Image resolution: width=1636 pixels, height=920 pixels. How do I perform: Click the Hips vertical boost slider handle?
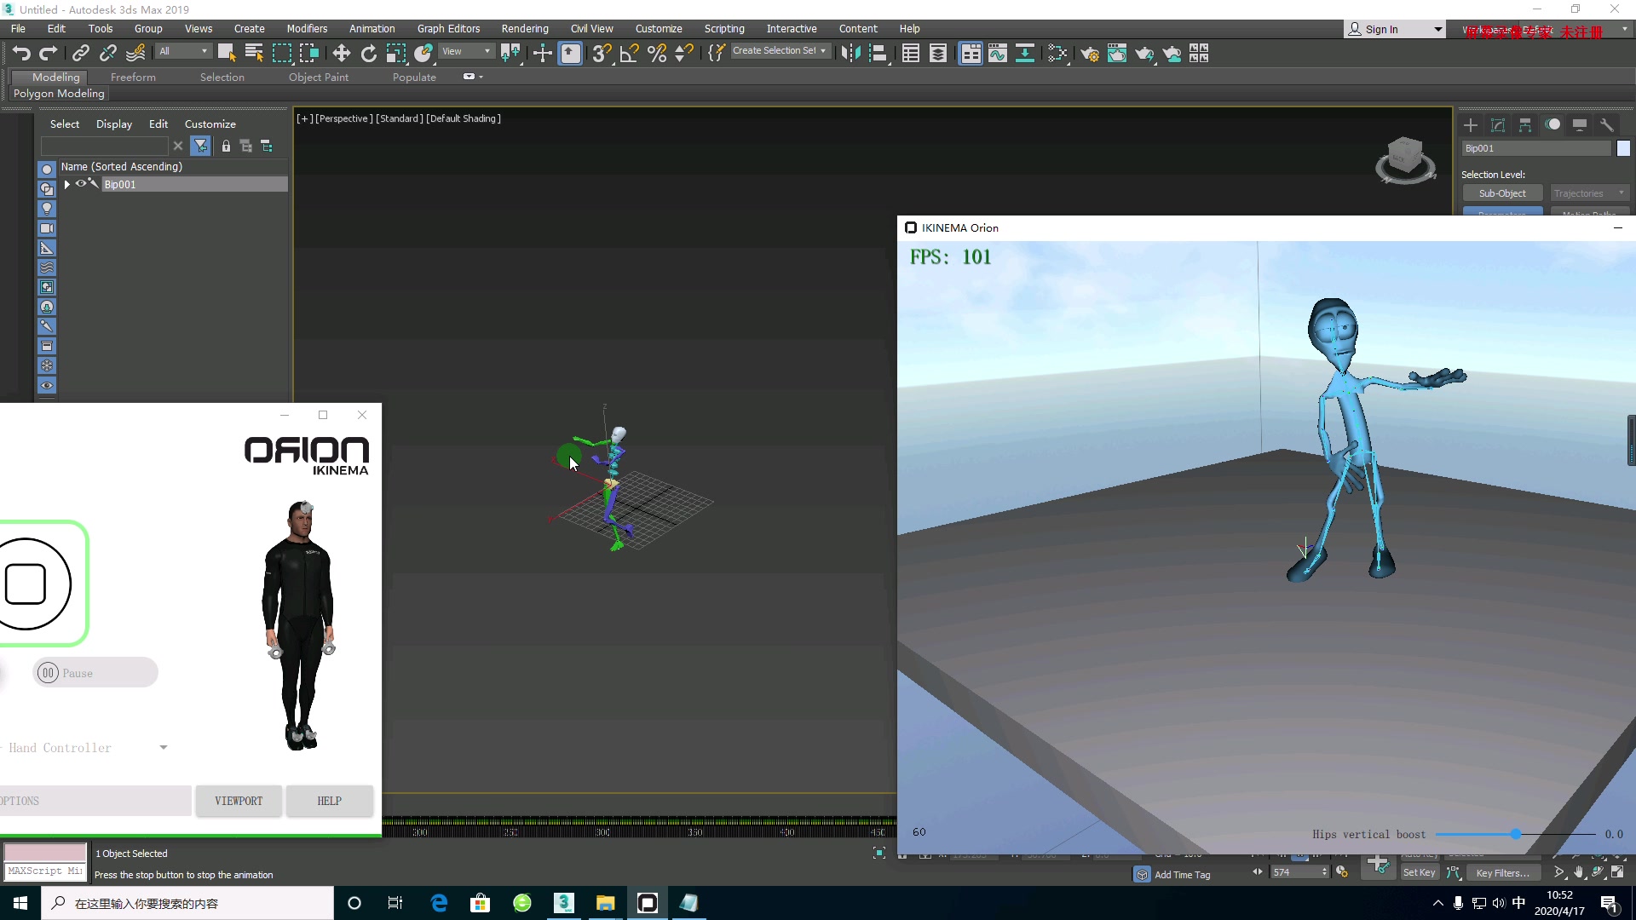coord(1516,834)
